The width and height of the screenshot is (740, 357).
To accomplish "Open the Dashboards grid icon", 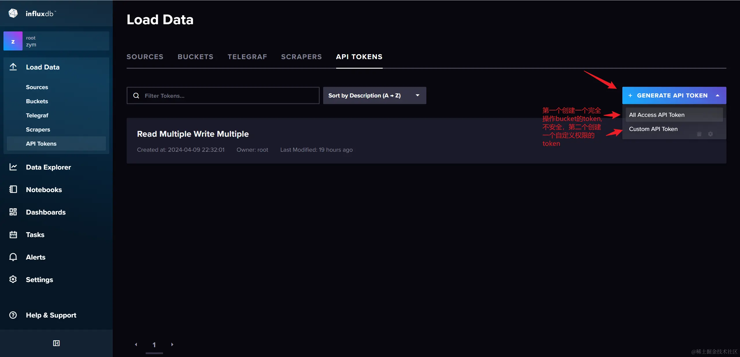I will [13, 212].
